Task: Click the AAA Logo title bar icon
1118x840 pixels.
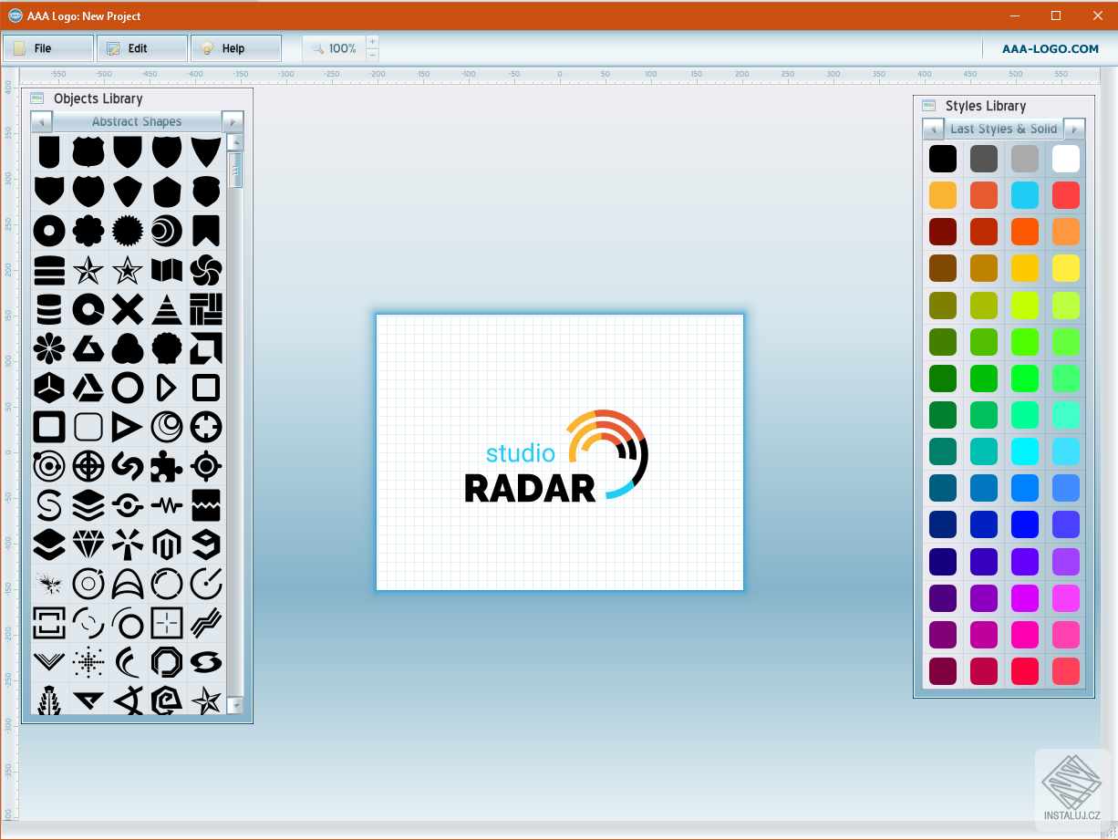Action: click(x=16, y=16)
